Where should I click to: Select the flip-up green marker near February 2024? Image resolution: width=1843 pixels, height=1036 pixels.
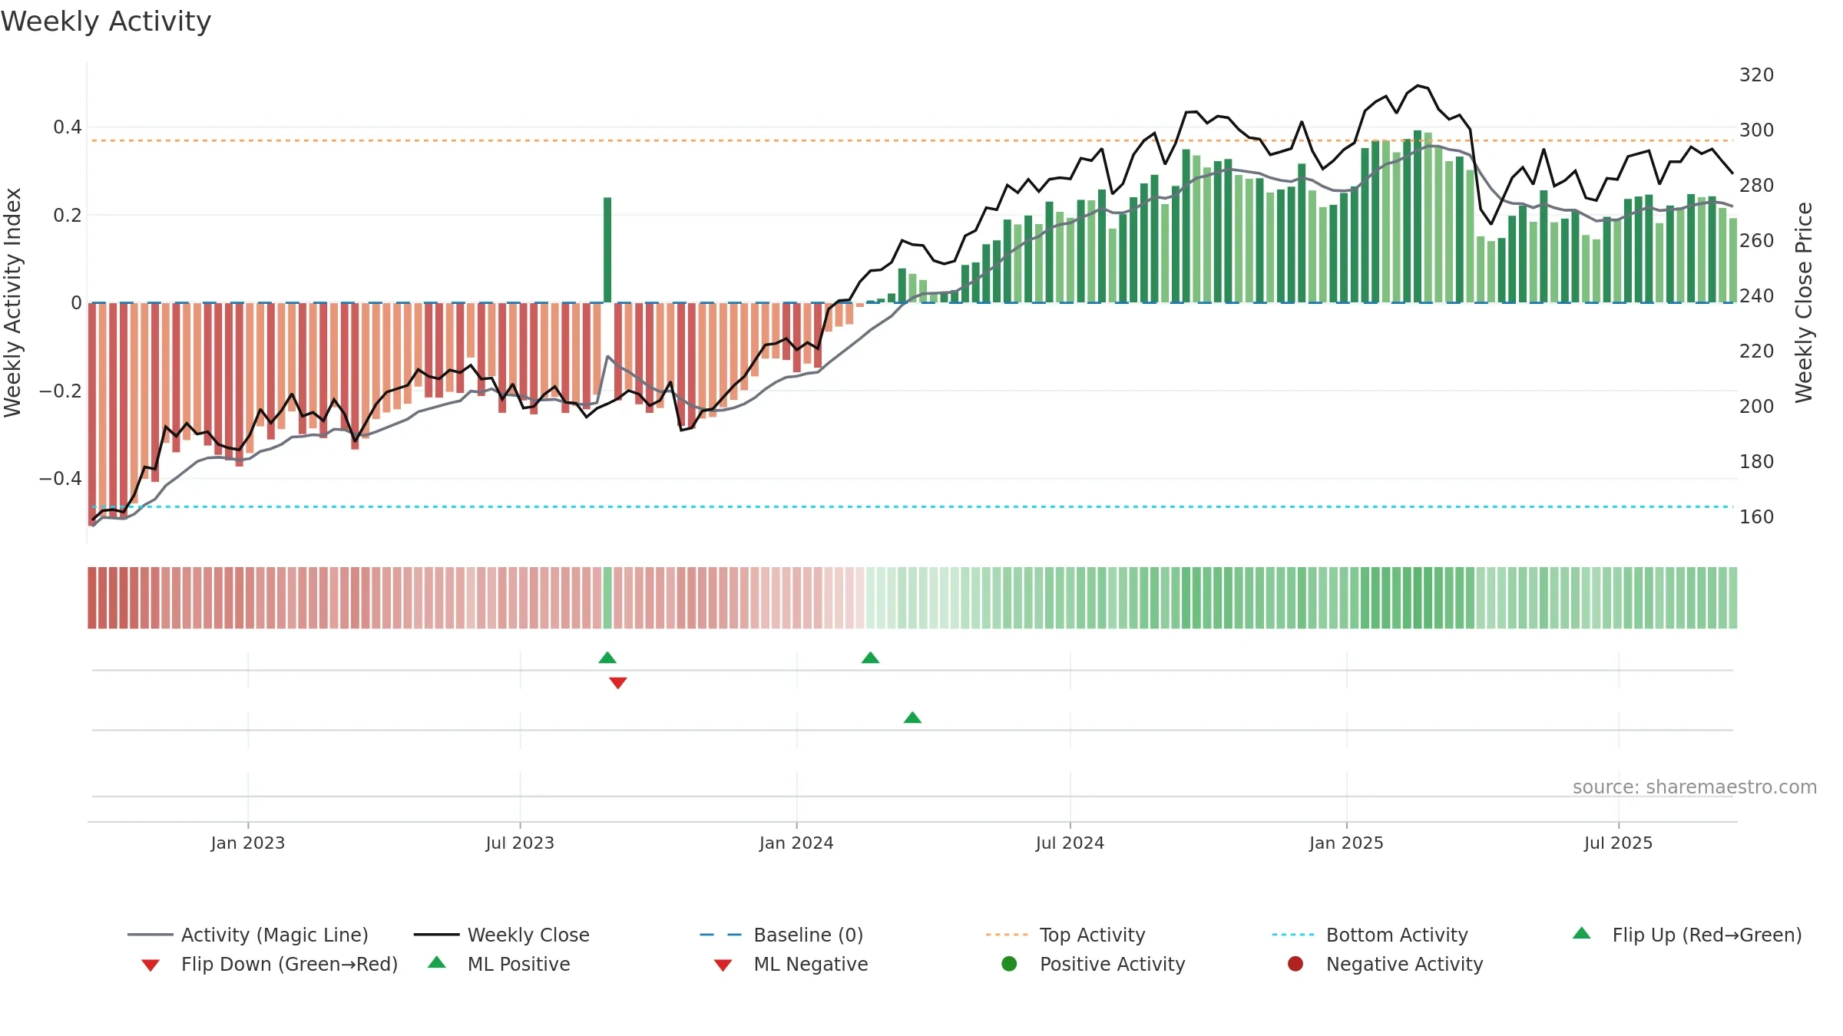870,658
